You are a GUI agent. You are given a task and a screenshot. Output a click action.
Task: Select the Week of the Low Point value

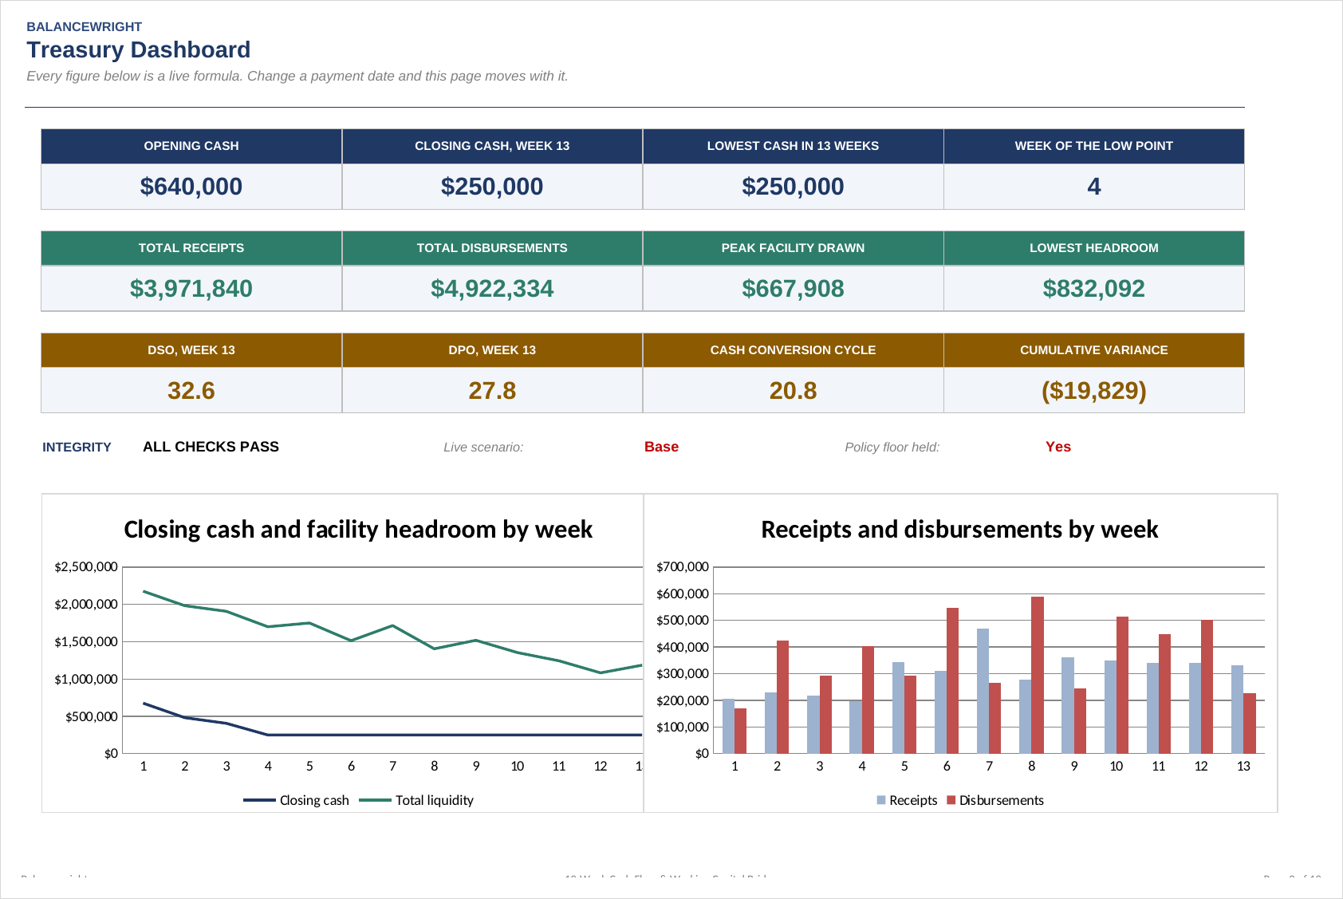pyautogui.click(x=1094, y=187)
